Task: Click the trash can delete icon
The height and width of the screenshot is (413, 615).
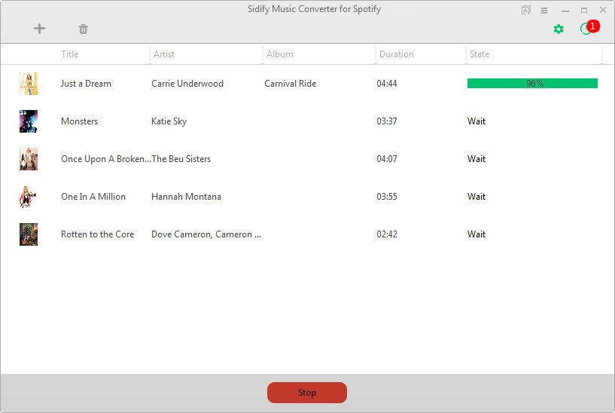Action: [x=83, y=29]
